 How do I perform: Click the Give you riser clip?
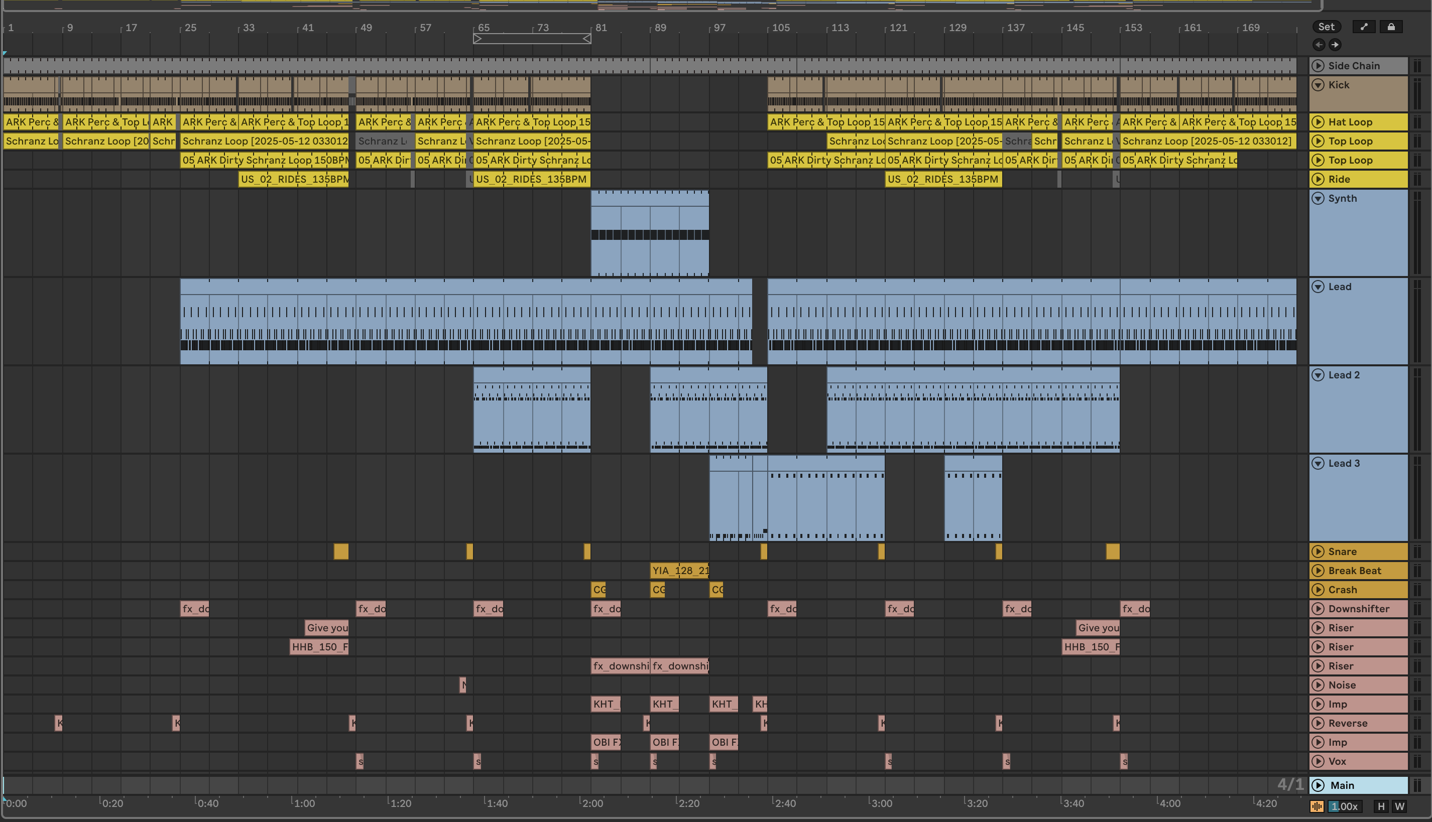[326, 628]
